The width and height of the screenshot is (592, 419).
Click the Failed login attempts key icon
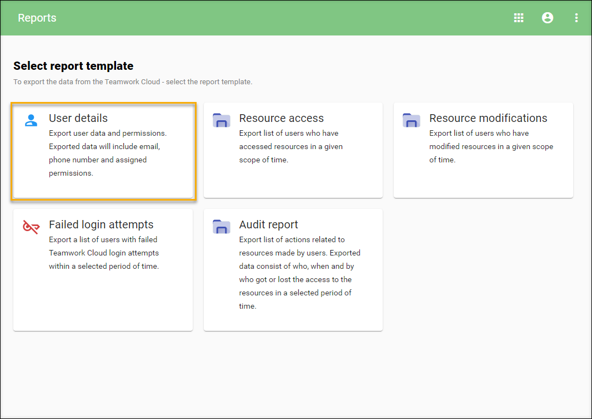pyautogui.click(x=31, y=227)
